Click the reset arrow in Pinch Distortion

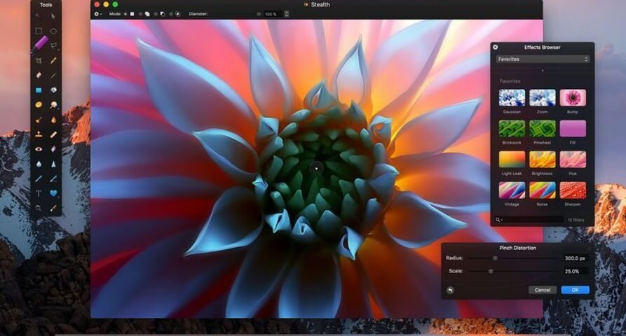tap(450, 290)
